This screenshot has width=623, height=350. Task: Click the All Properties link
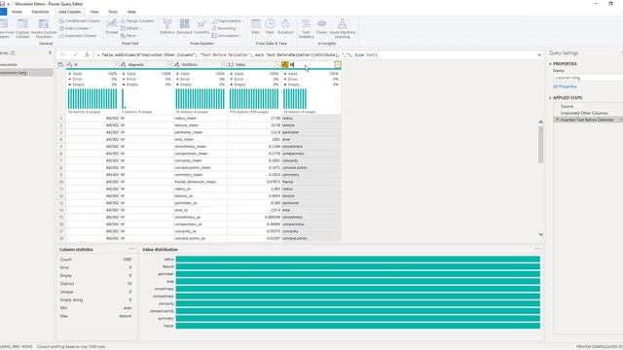tap(565, 87)
